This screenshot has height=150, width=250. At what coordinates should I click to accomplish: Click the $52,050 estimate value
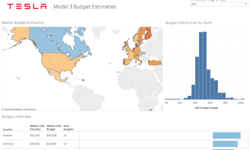35,135
